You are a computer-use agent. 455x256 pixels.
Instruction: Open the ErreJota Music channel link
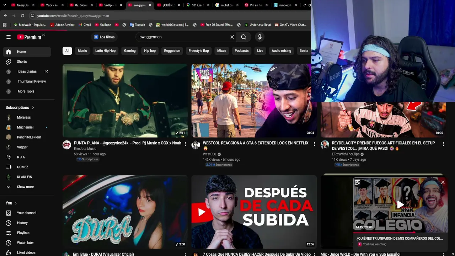click(x=85, y=149)
